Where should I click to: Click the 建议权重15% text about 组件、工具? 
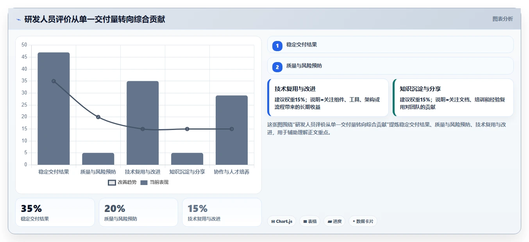[x=327, y=103]
